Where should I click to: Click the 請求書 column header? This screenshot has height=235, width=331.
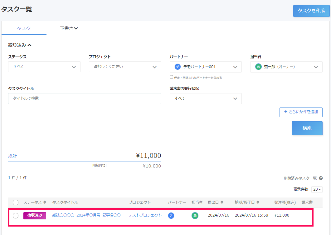pos(307,202)
